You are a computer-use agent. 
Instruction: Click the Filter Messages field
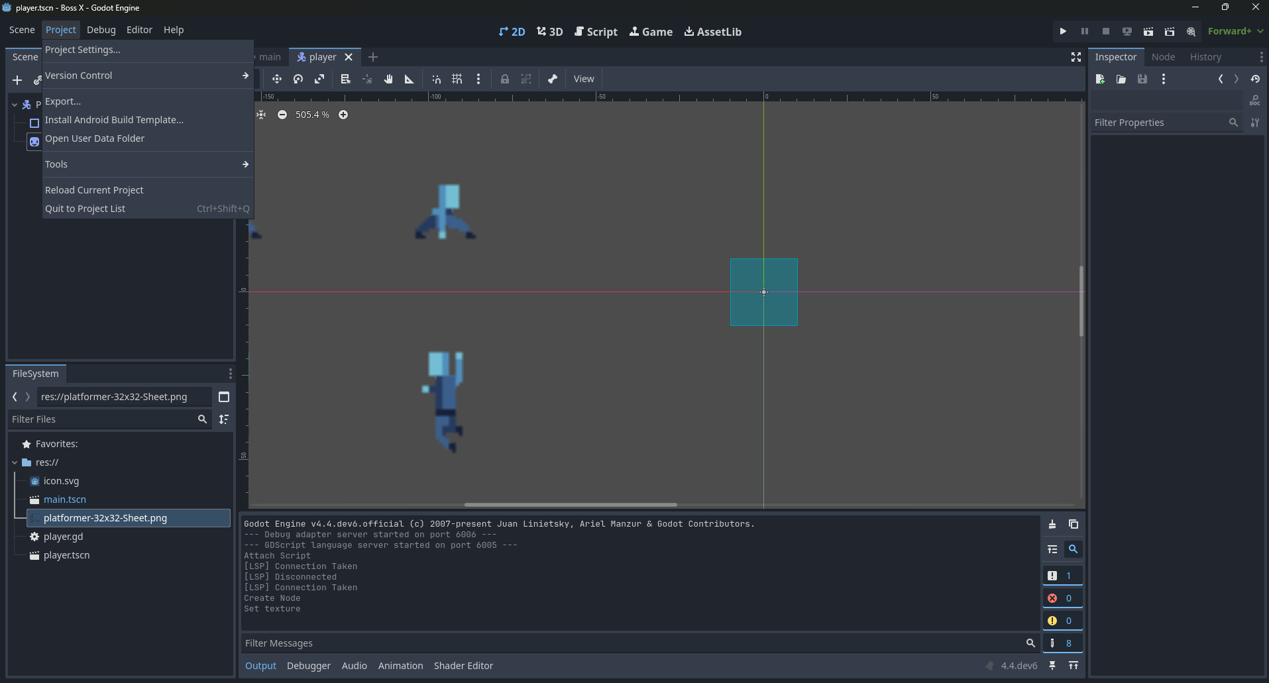639,643
